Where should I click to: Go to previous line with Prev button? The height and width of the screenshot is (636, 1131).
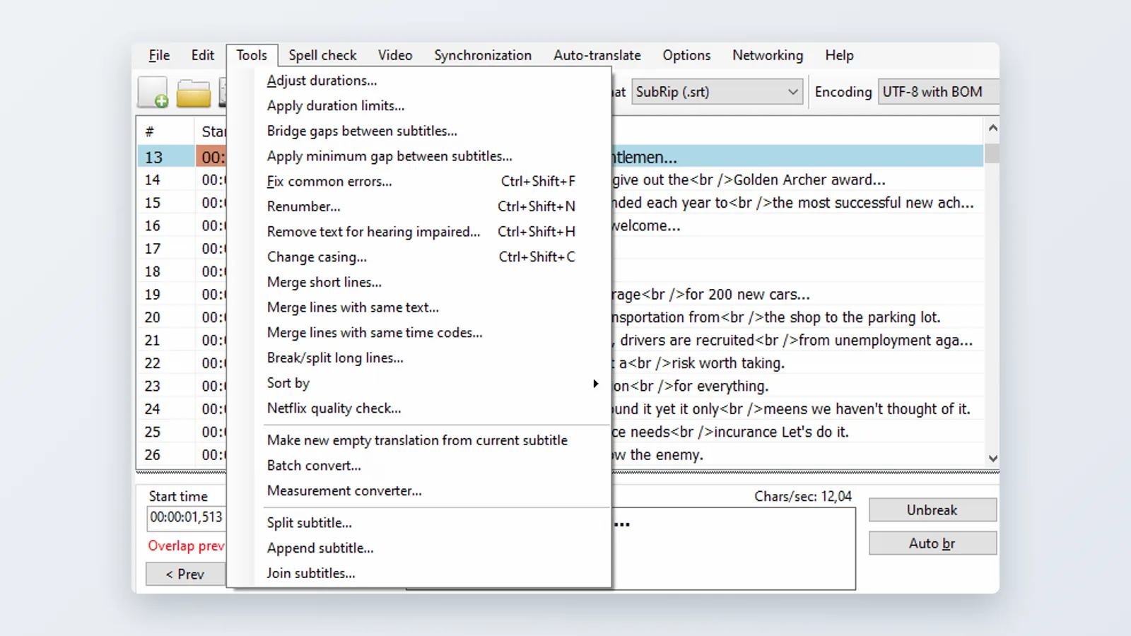click(185, 575)
